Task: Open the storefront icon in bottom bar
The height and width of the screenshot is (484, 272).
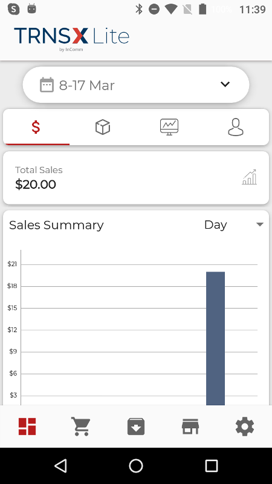Action: pos(190,427)
